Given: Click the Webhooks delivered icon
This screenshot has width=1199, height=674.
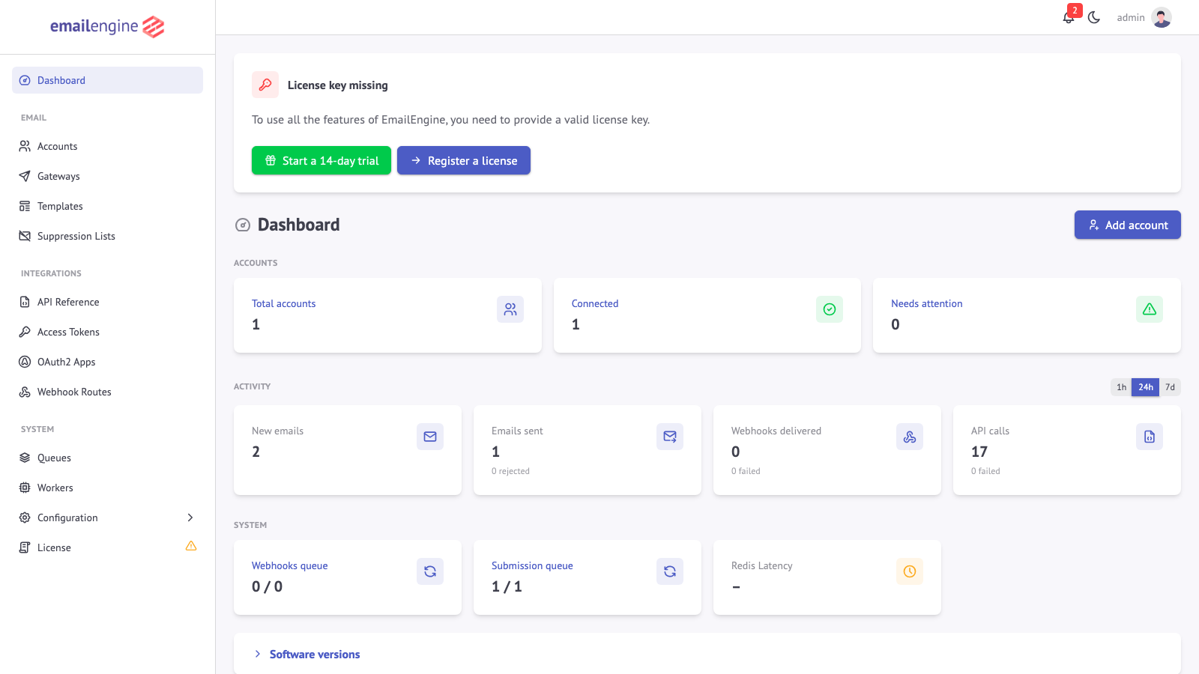Looking at the screenshot, I should 910,437.
